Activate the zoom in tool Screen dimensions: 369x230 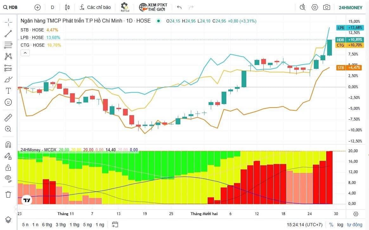[x=8, y=129]
